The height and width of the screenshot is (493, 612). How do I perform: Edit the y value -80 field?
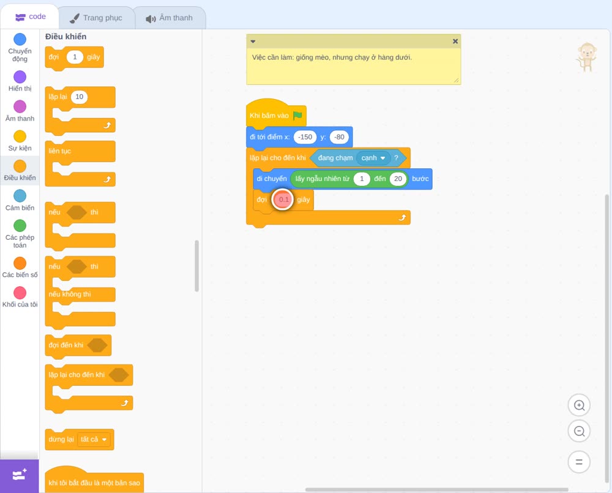coord(339,137)
